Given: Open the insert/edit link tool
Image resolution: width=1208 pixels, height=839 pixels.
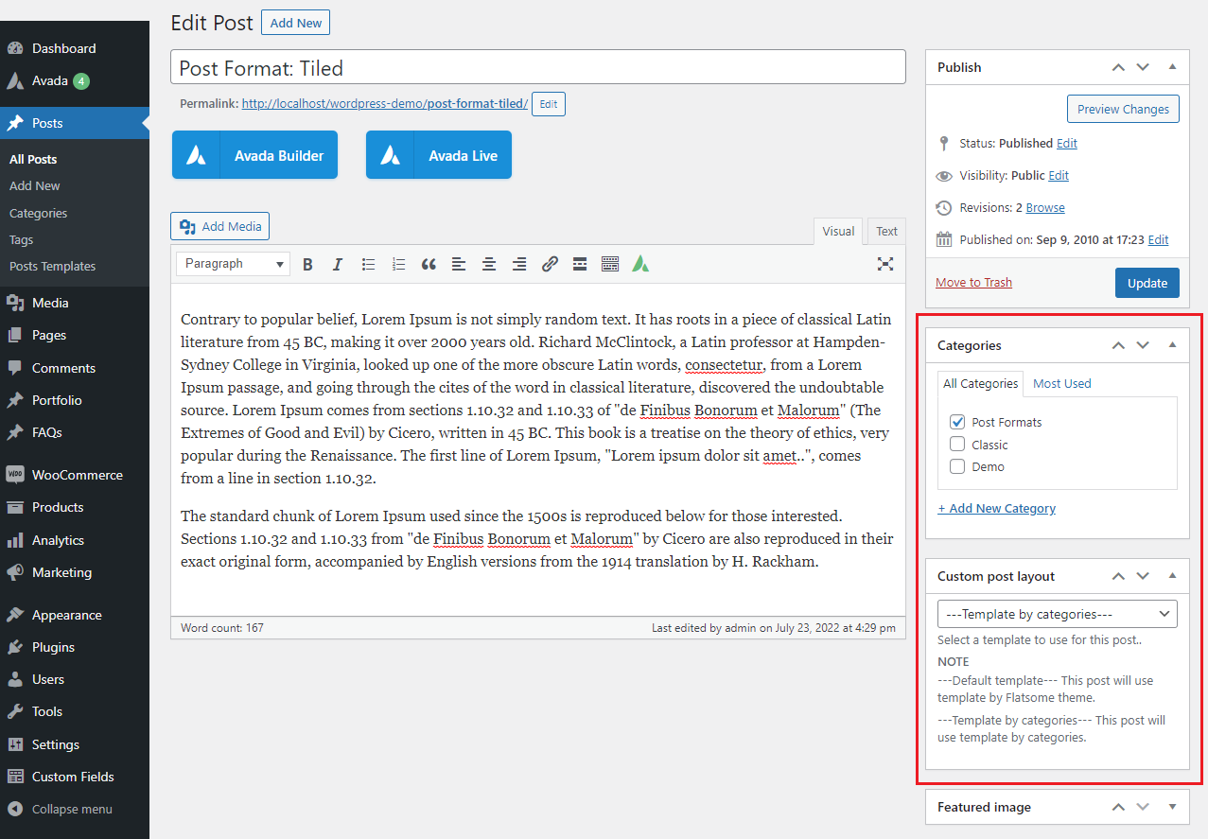Looking at the screenshot, I should pos(550,265).
